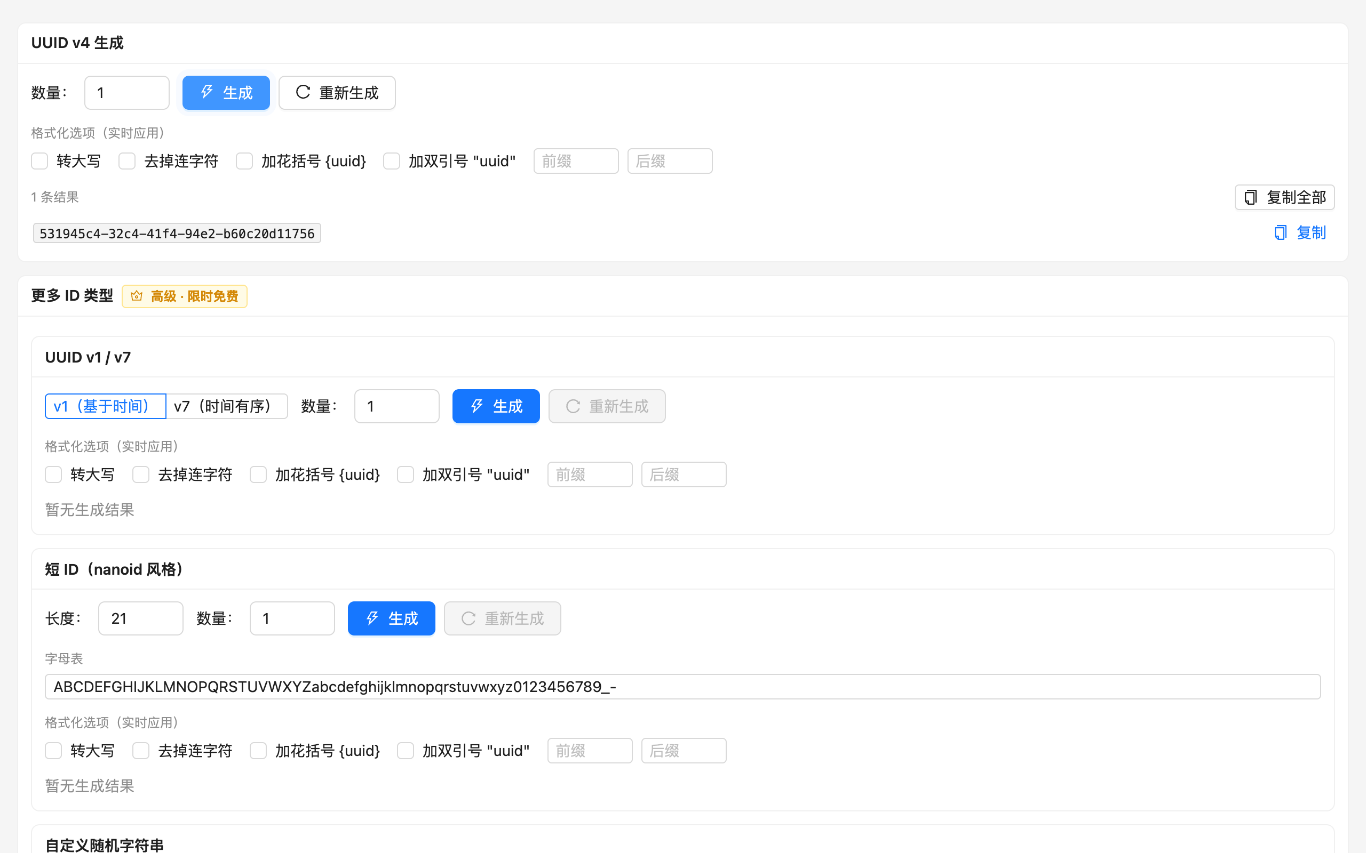Click the 字母表 alphabet input field

click(x=683, y=687)
